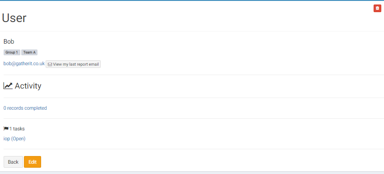The width and height of the screenshot is (384, 174).
Task: Click the red trash delete icon
Action: point(377,8)
